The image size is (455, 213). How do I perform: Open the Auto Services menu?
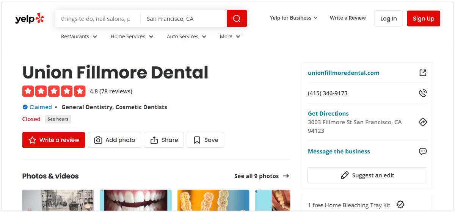(187, 36)
